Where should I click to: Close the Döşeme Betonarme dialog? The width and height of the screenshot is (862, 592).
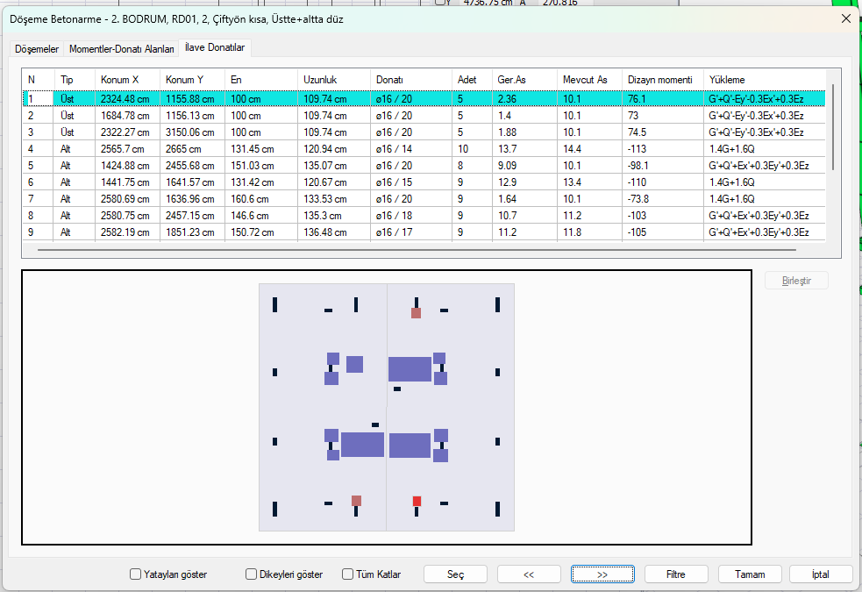click(846, 18)
